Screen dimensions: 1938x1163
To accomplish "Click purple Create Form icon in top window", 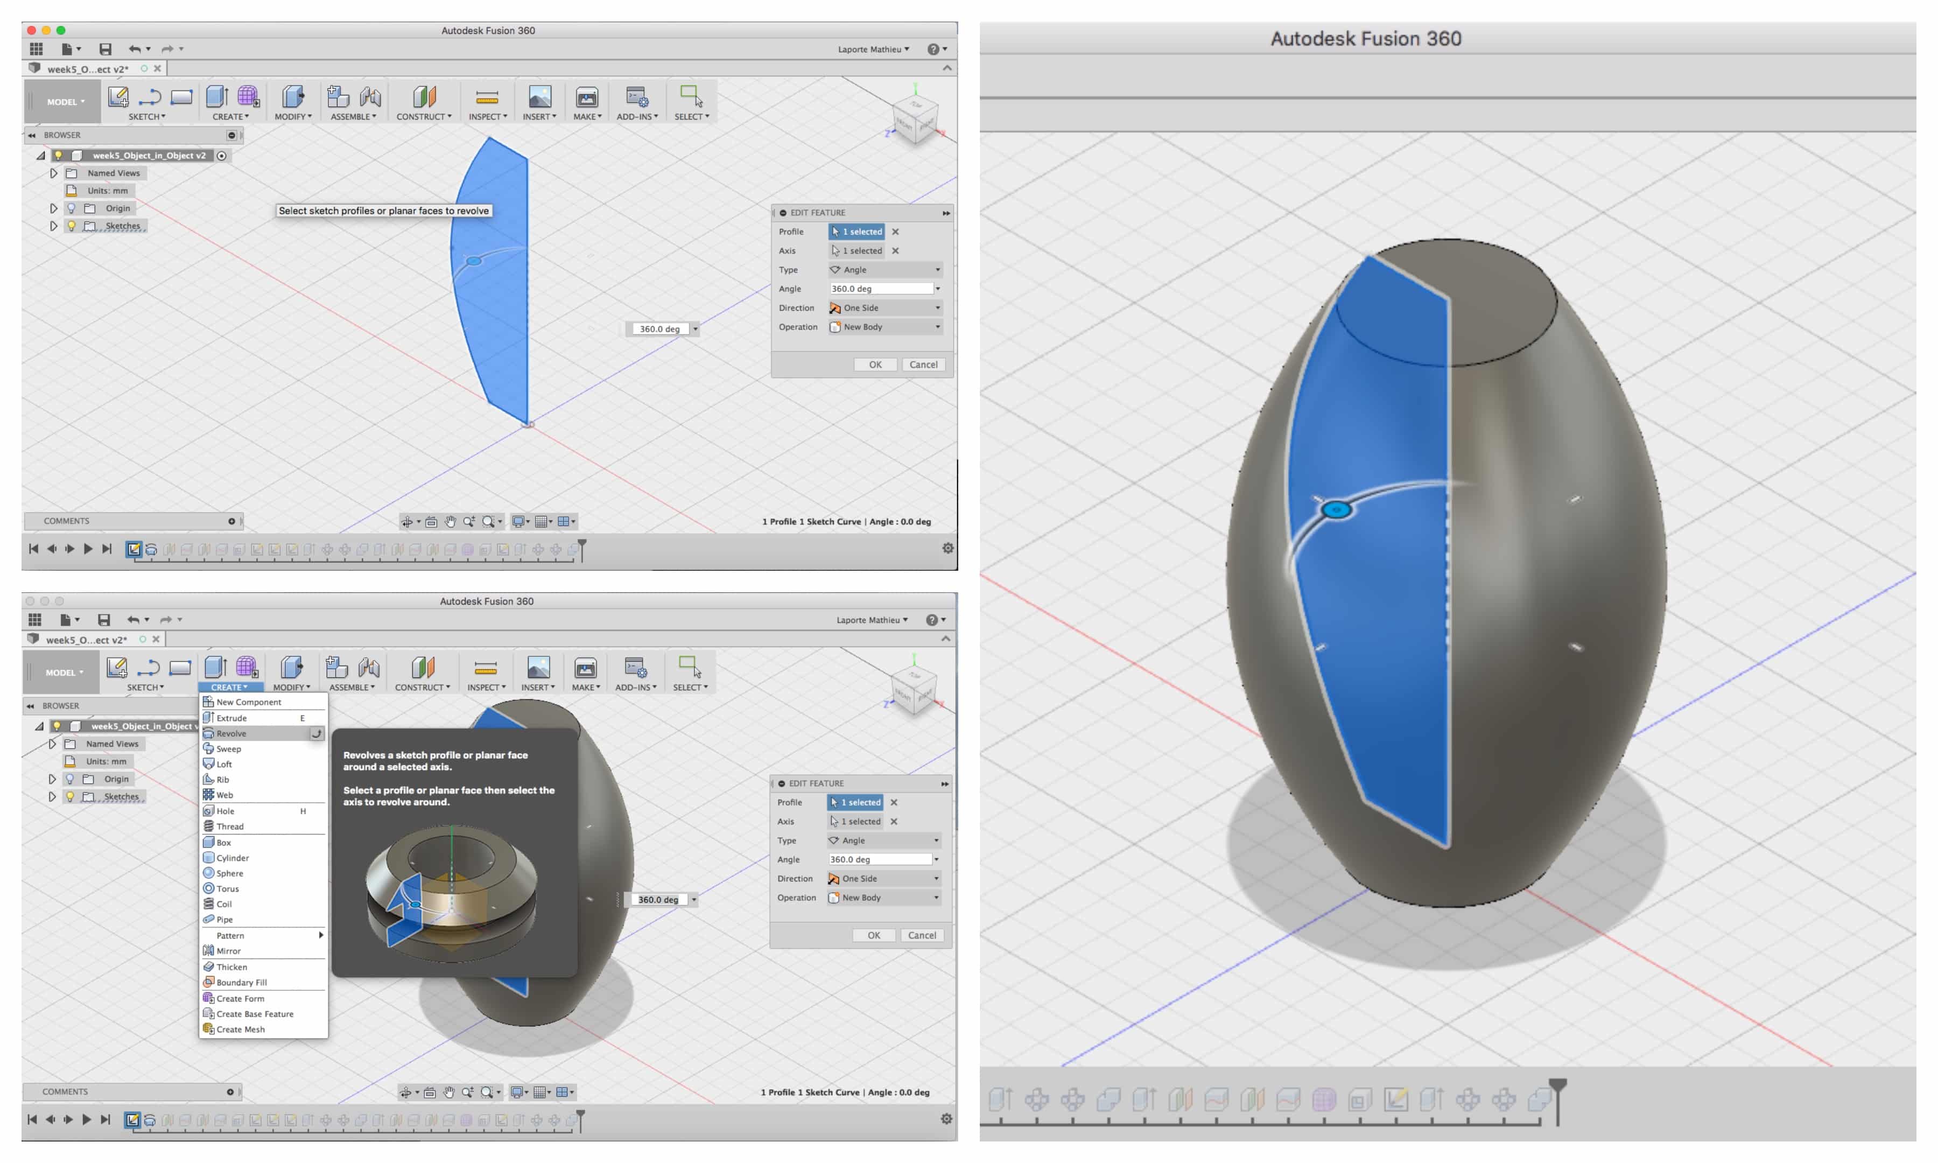I will [248, 96].
